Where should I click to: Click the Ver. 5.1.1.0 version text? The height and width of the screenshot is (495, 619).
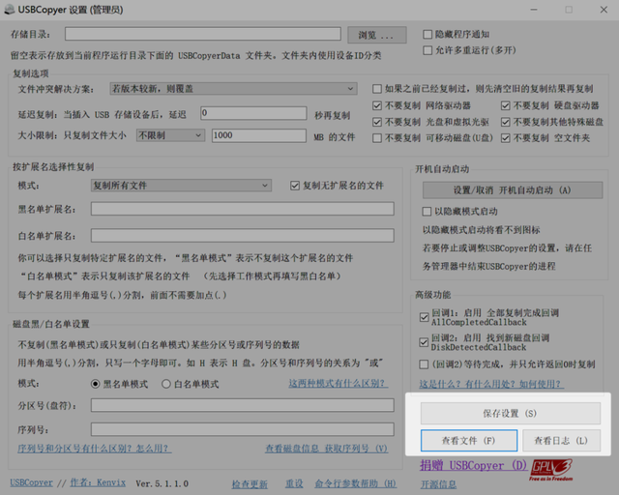162,483
